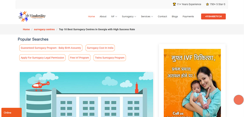This screenshot has width=244, height=117.
Task: Go to the Home nav item
Action: tap(91, 16)
